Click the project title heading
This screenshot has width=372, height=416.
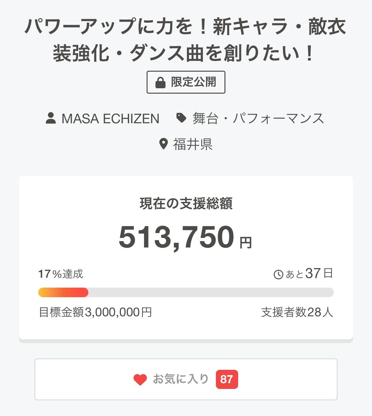tap(186, 39)
